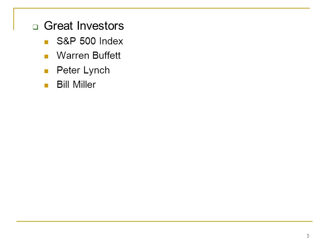Viewport: 329px width, 246px height.
Task: Click the slide number 5
Action: point(308,236)
